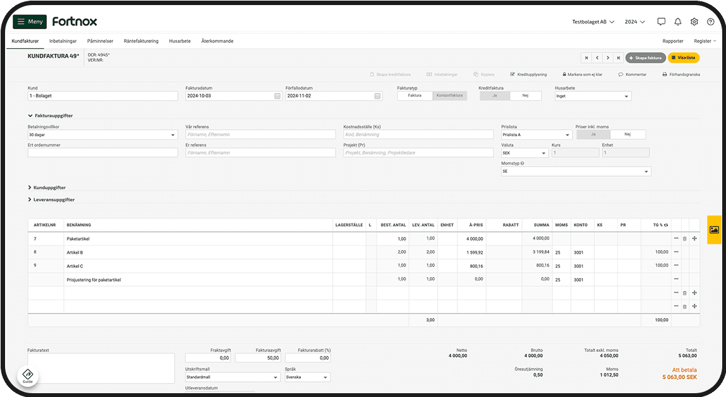Viewport: 726px width, 397px height.
Task: Click the yellow image panel side tab
Action: pyautogui.click(x=714, y=230)
